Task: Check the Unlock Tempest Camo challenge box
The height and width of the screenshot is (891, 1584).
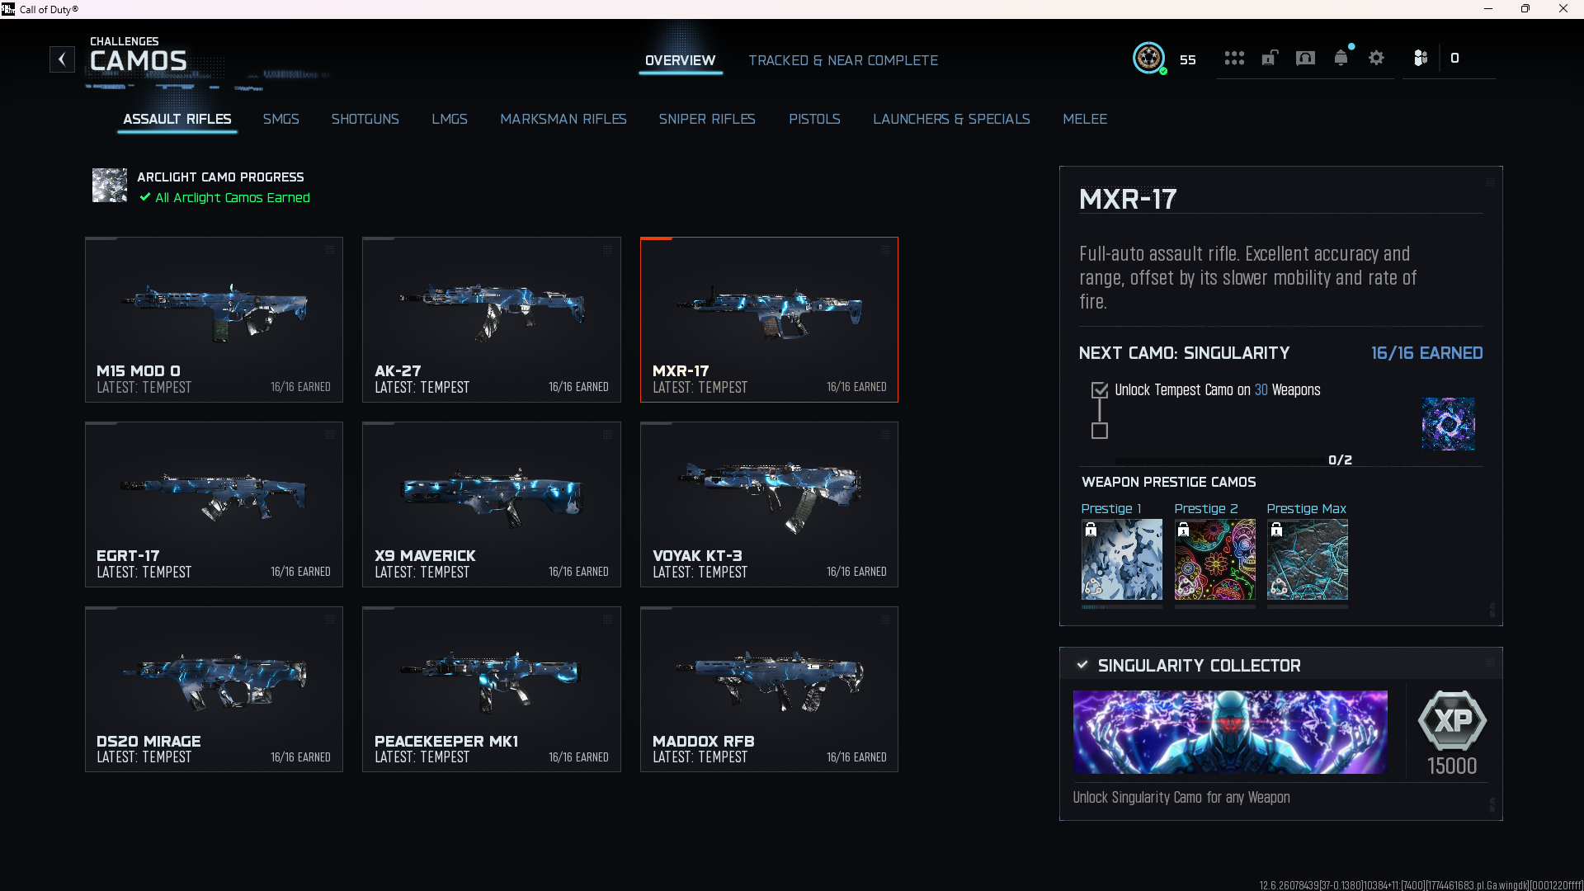Action: tap(1100, 389)
